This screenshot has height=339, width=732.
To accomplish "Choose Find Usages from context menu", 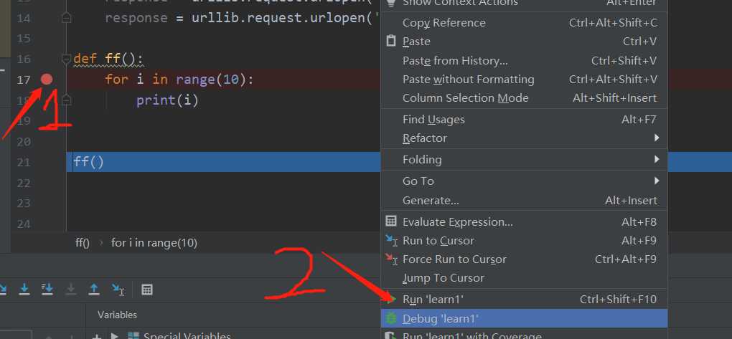I will click(433, 120).
